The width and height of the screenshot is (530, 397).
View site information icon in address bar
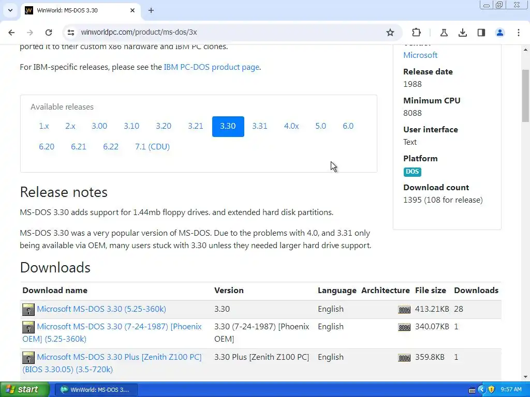pos(70,33)
